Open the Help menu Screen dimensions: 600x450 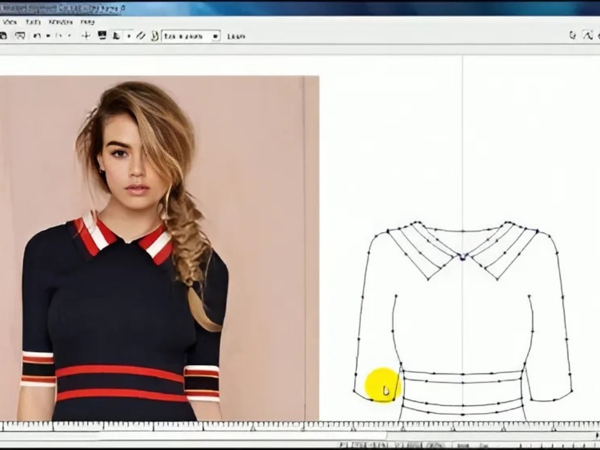pyautogui.click(x=87, y=22)
